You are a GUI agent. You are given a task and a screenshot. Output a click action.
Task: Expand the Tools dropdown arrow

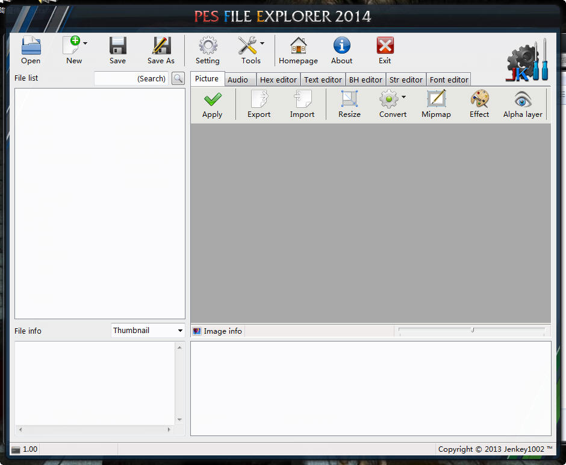tap(262, 43)
